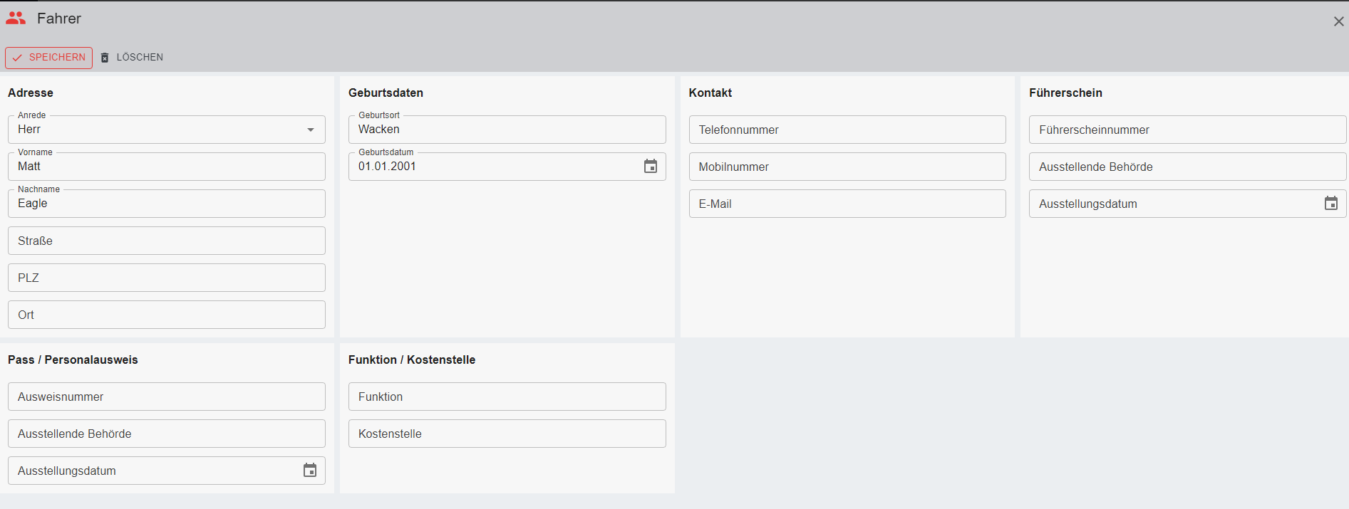1349x509 pixels.
Task: Select the Telefonnummer input field
Action: pyautogui.click(x=847, y=130)
